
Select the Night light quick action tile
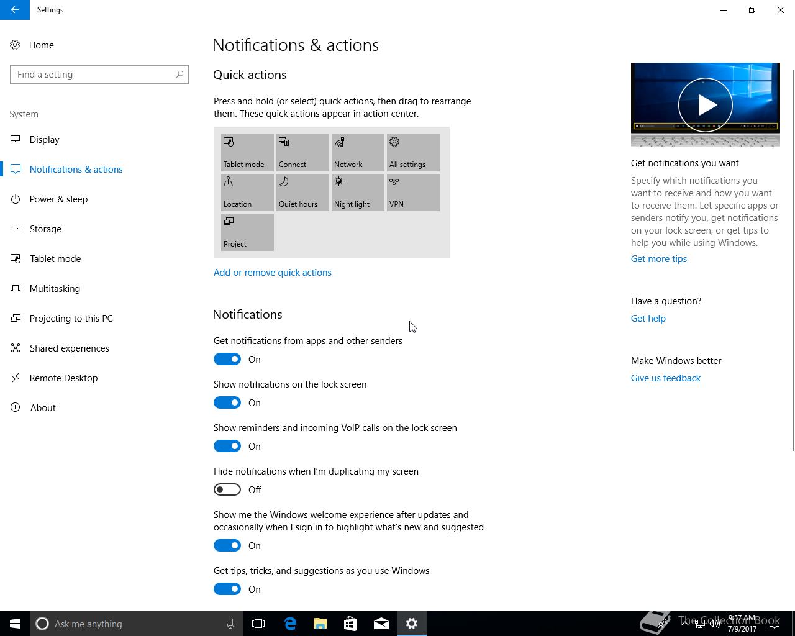coord(358,193)
